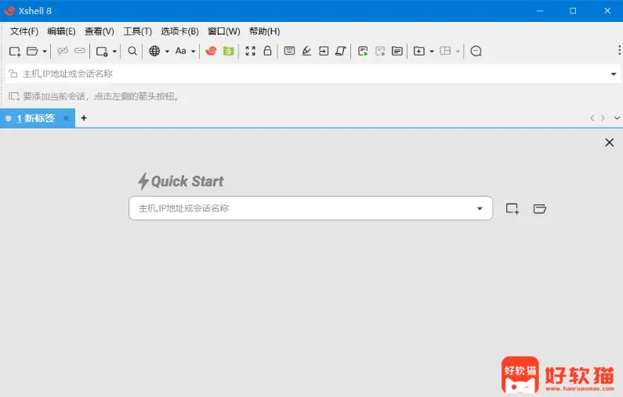Image resolution: width=623 pixels, height=397 pixels.
Task: Click the box-with-arrow transfer icon
Action: [324, 51]
